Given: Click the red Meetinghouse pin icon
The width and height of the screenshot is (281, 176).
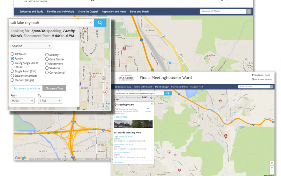Looking at the screenshot, I should 116,105.
